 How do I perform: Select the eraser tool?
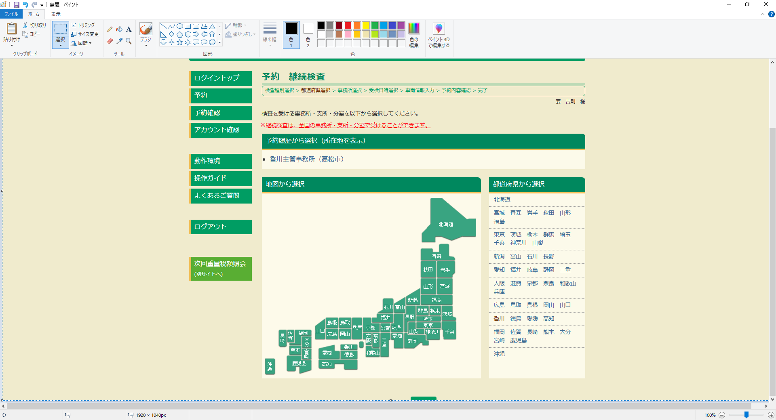pos(110,41)
